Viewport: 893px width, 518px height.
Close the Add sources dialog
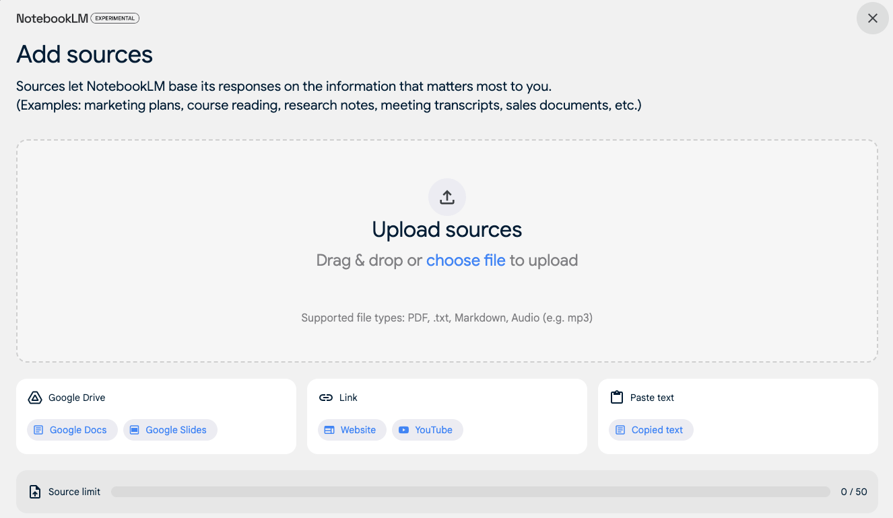pos(873,18)
